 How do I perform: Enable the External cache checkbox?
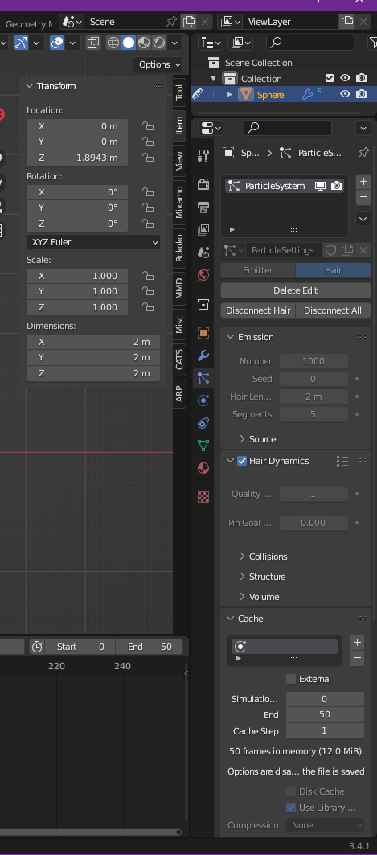point(291,679)
